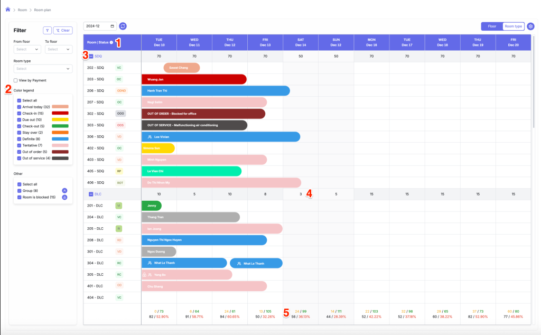
Task: Click the Arrival today color swatch
Action: 60,107
